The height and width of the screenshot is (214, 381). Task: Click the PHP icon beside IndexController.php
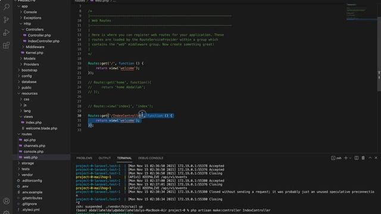[24, 41]
